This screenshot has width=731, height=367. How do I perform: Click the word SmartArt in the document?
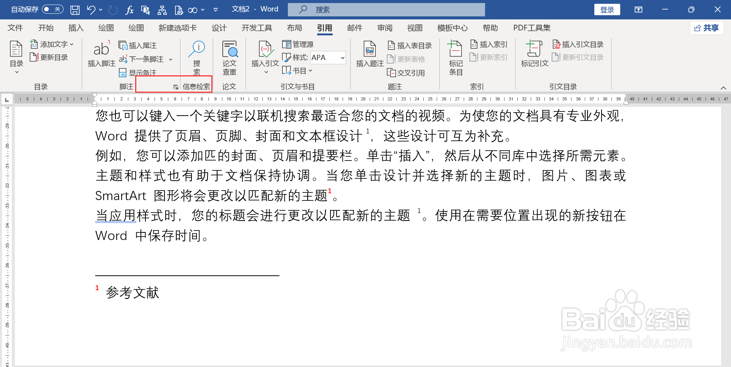(120, 195)
